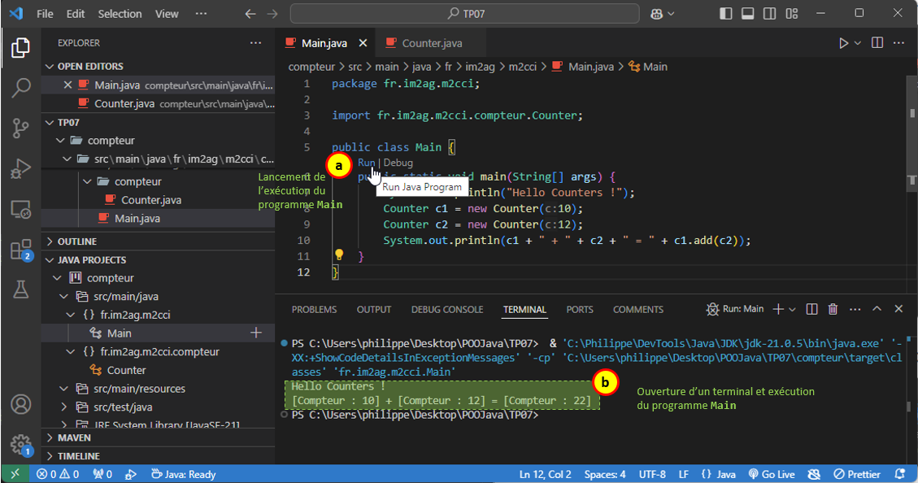The image size is (918, 483).
Task: Click the TP07 command center search box
Action: click(464, 14)
